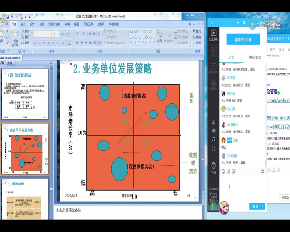
Task: Switch to the 成员(136) tab
Action: [255, 58]
